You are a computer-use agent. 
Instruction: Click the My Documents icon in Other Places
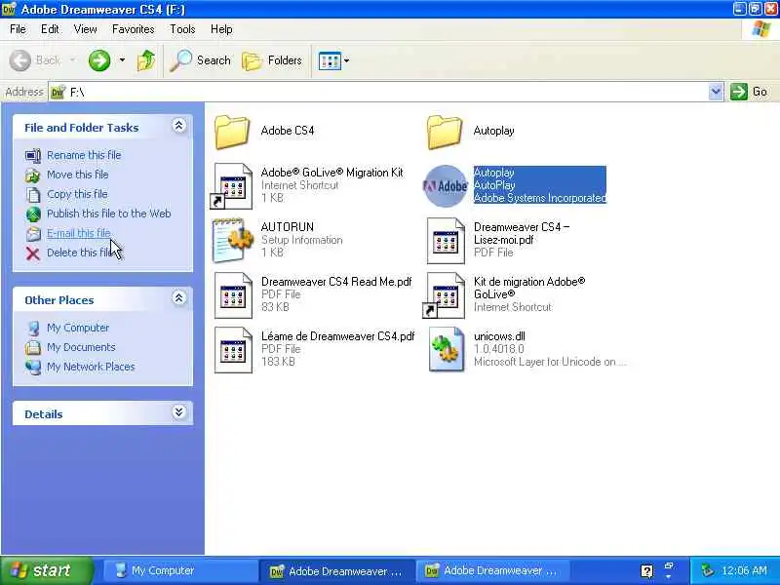[33, 347]
